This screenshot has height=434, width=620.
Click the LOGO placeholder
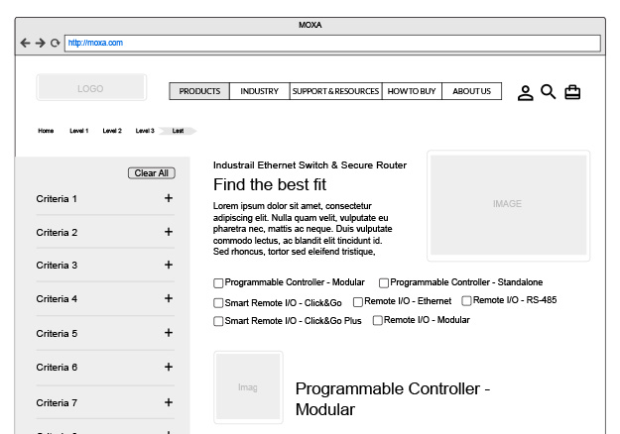91,87
